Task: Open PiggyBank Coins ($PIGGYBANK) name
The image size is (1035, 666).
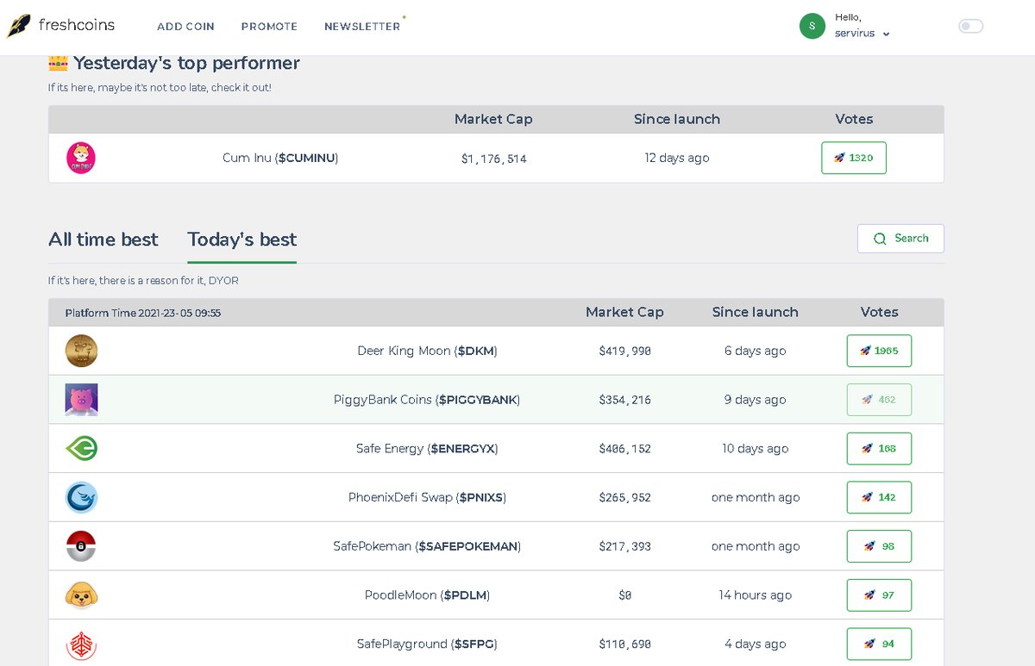Action: pos(427,400)
